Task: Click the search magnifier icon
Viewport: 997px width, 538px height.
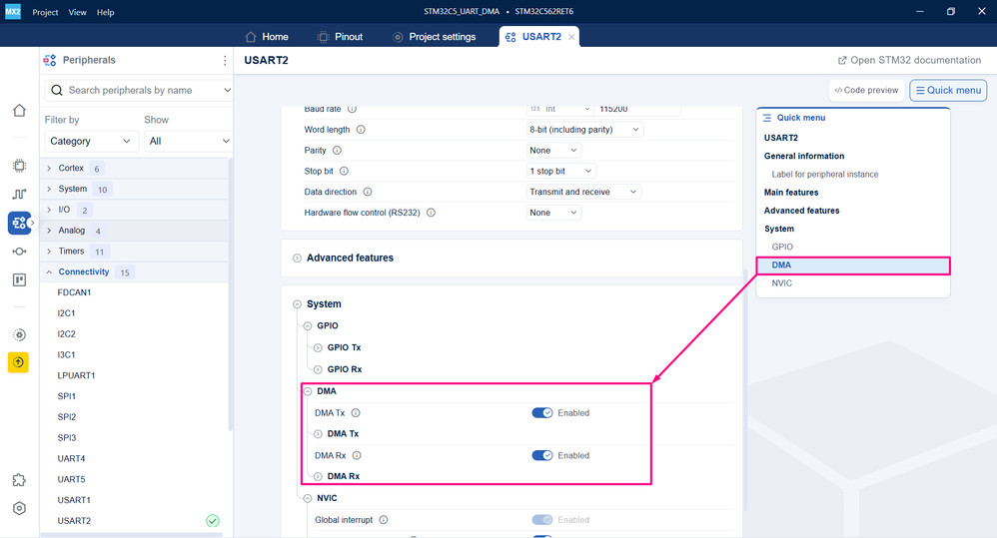Action: coord(57,90)
